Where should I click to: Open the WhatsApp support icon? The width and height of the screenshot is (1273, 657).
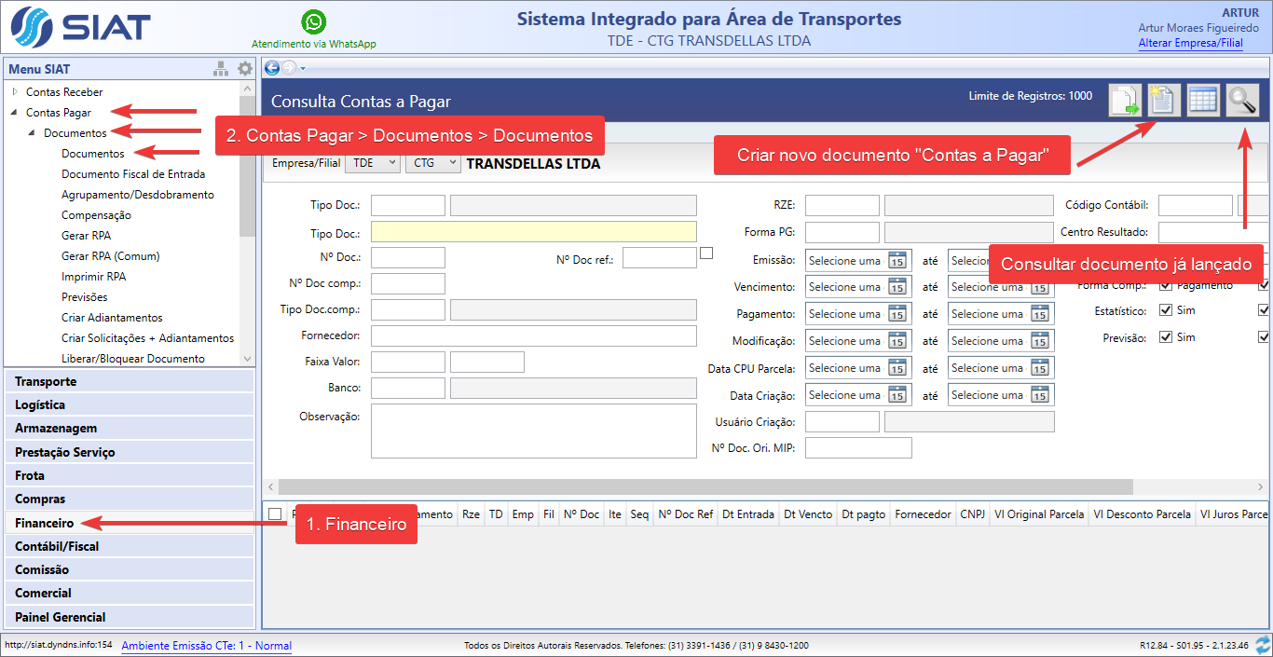click(x=314, y=21)
